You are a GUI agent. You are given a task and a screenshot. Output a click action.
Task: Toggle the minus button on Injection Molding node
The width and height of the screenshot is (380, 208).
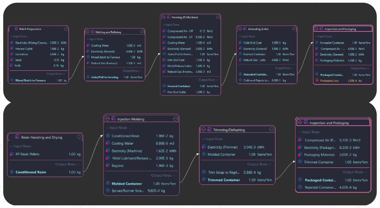[108, 119]
